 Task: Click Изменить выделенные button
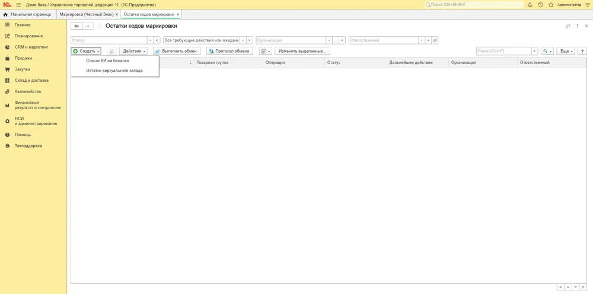[302, 51]
